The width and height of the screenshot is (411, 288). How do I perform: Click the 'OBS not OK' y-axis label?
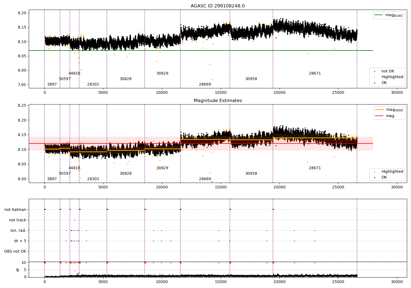(x=15, y=251)
